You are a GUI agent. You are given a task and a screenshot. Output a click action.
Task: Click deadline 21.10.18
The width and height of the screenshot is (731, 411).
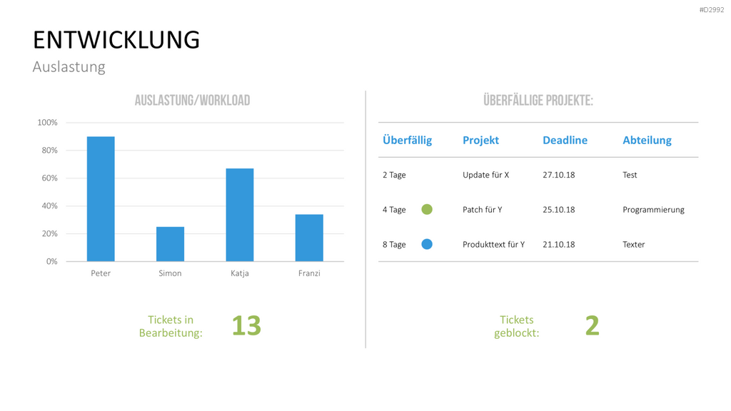[558, 245]
